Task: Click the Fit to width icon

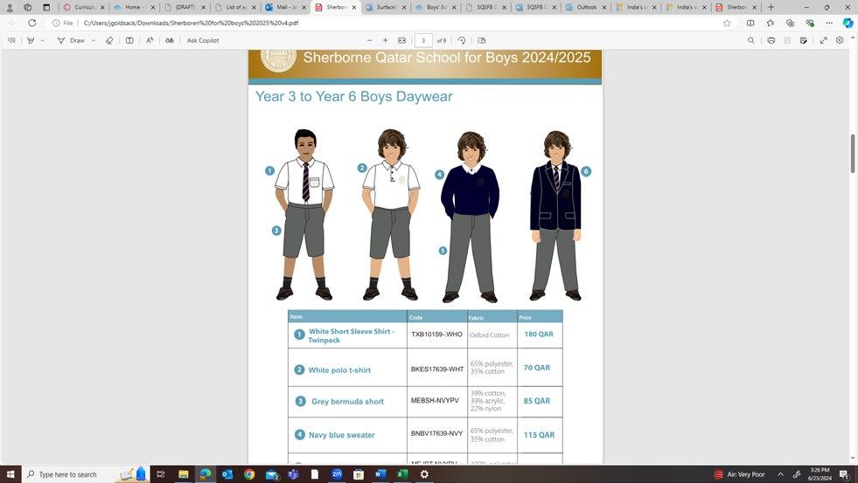Action: (401, 40)
